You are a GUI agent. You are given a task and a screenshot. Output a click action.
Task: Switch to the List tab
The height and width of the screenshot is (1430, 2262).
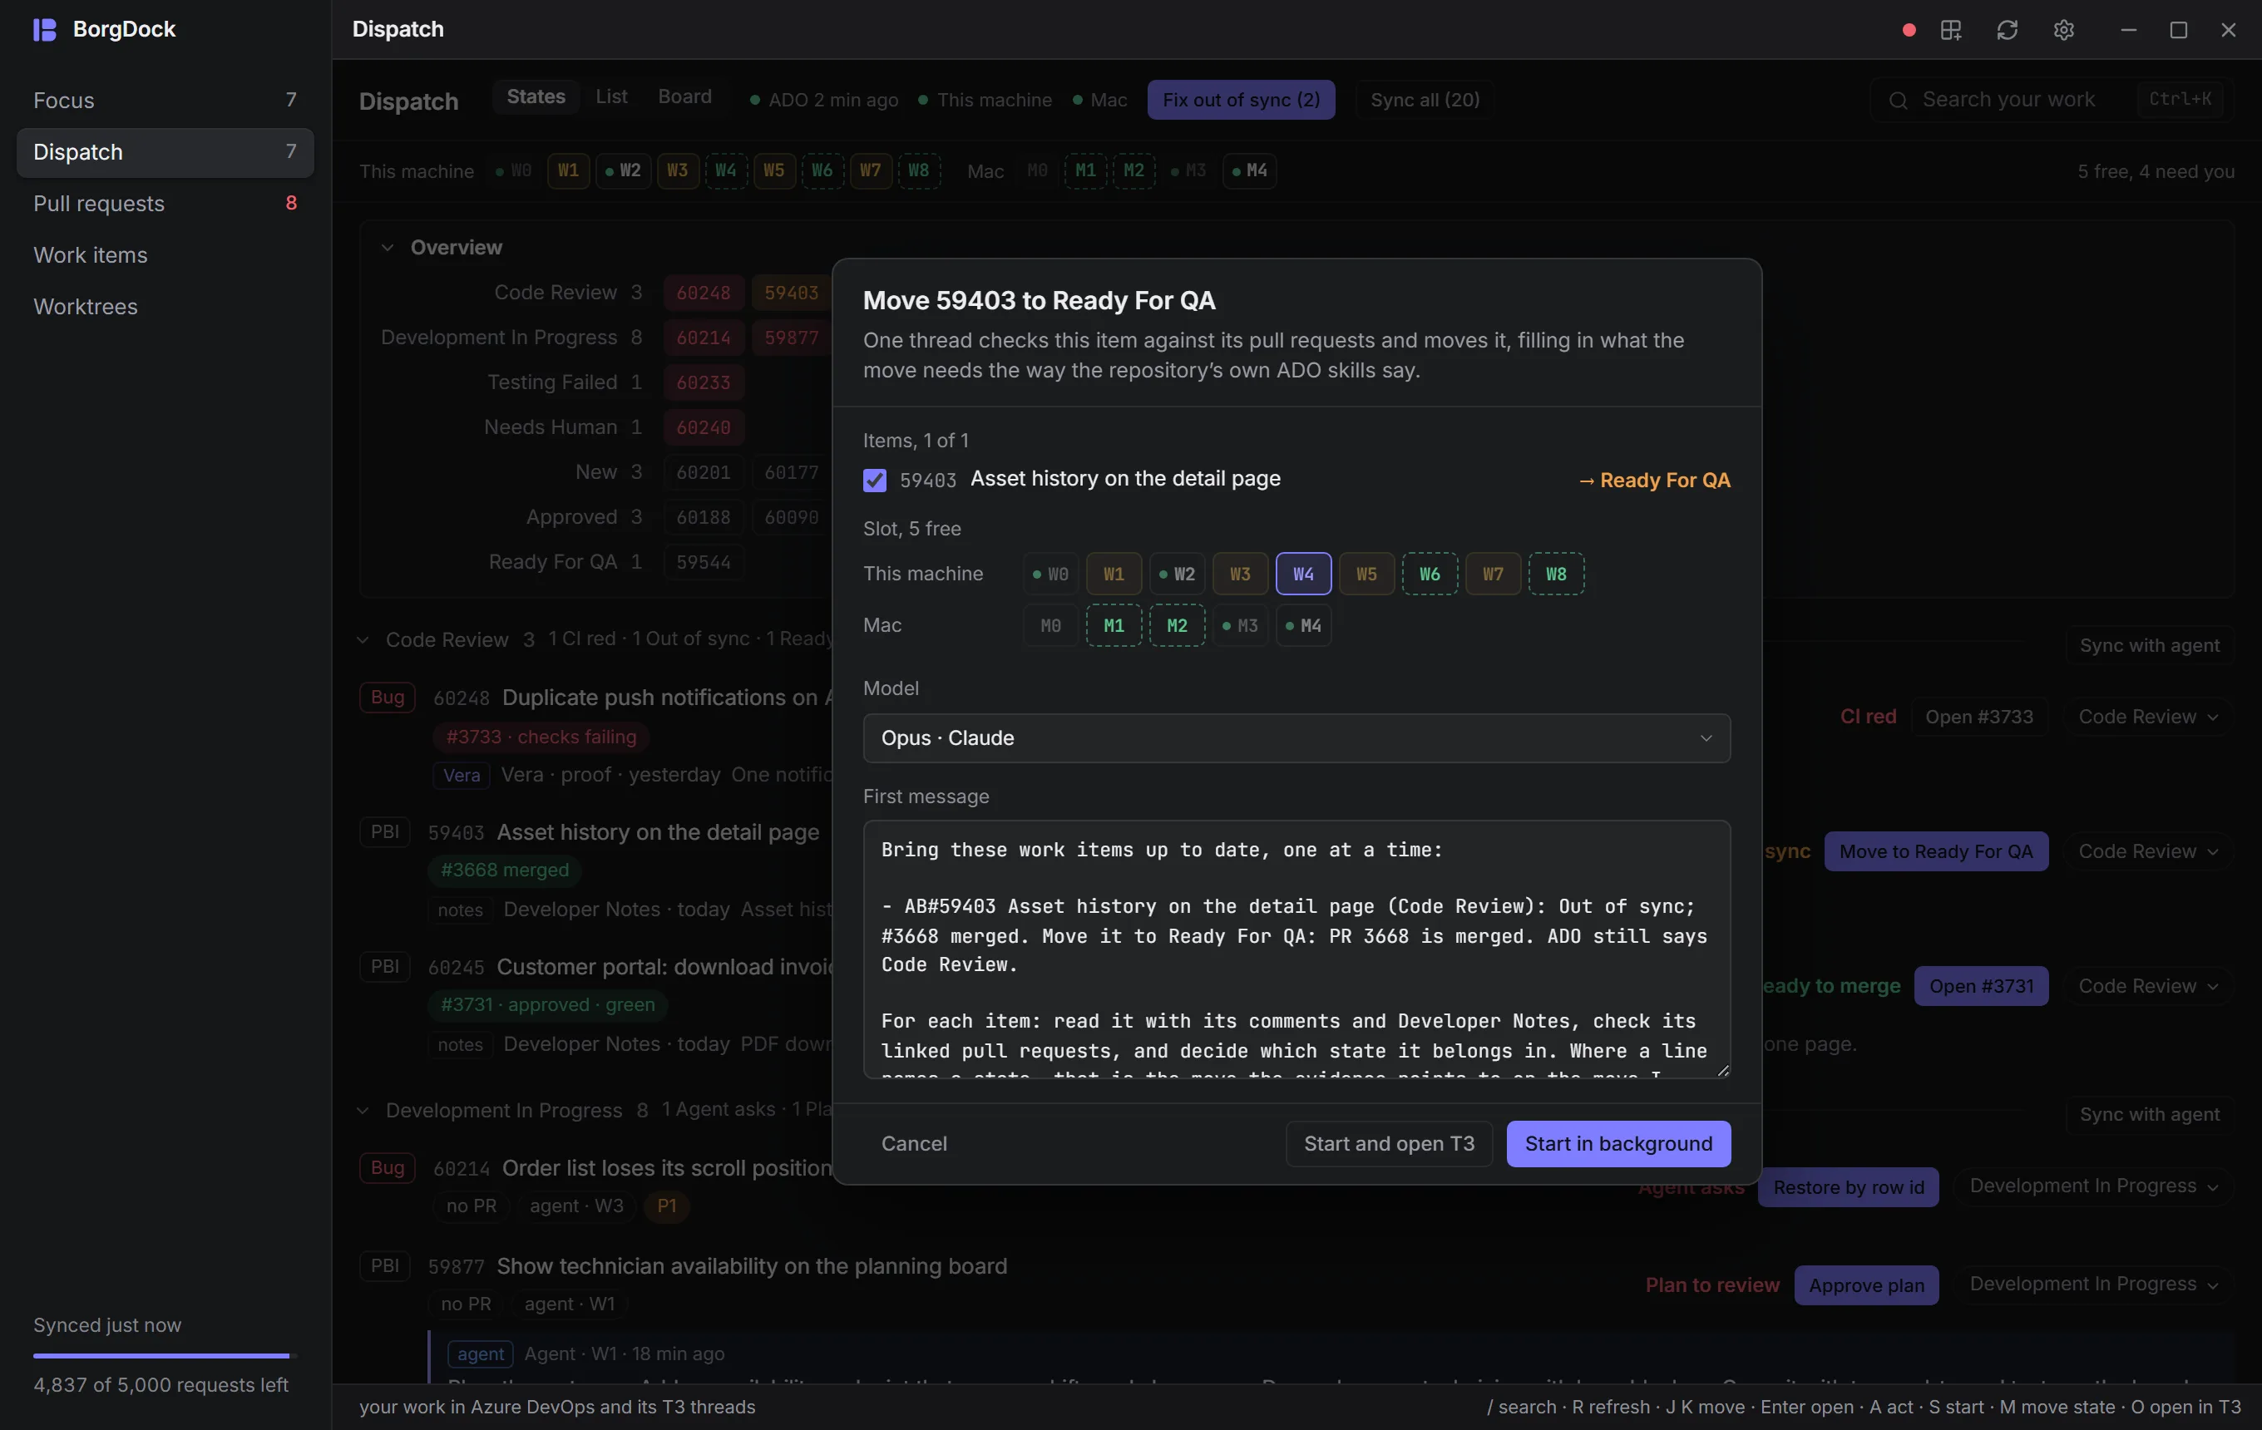point(611,96)
